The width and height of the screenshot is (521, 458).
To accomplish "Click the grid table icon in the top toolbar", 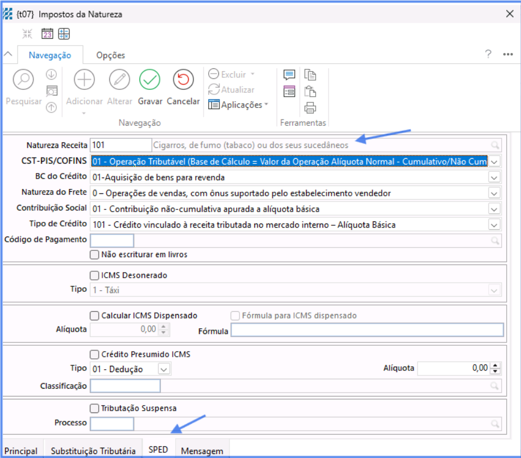I will pos(64,34).
